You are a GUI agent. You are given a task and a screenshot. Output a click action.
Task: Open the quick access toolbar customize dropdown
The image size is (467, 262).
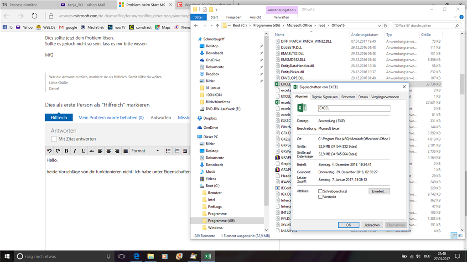[217, 10]
